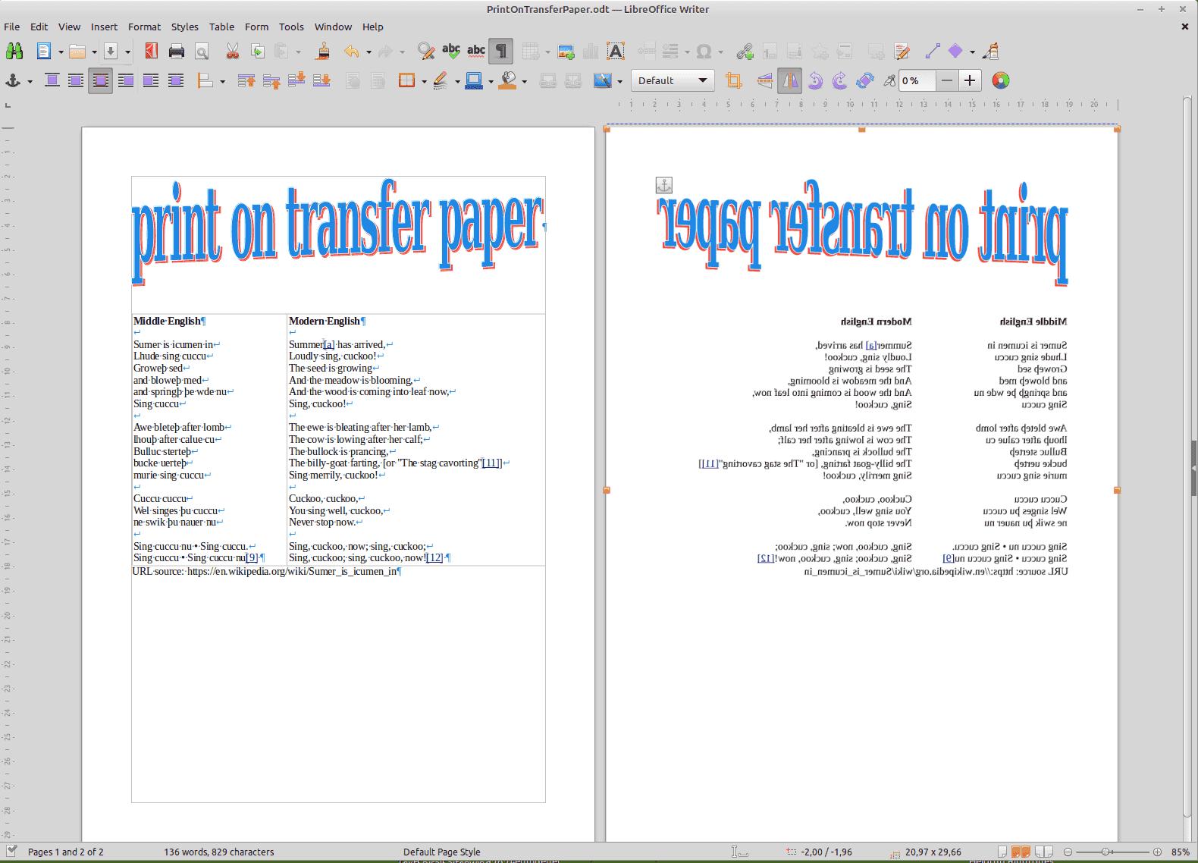
Task: Toggle automatic spell checking (abc red underline)
Action: coord(476,52)
